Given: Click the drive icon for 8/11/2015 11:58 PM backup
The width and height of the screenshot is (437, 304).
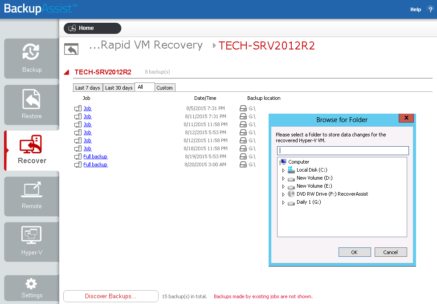Looking at the screenshot, I should click(243, 124).
